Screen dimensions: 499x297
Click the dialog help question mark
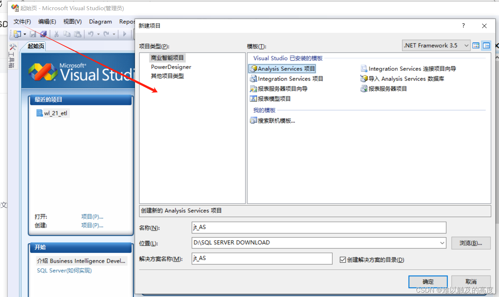click(464, 26)
